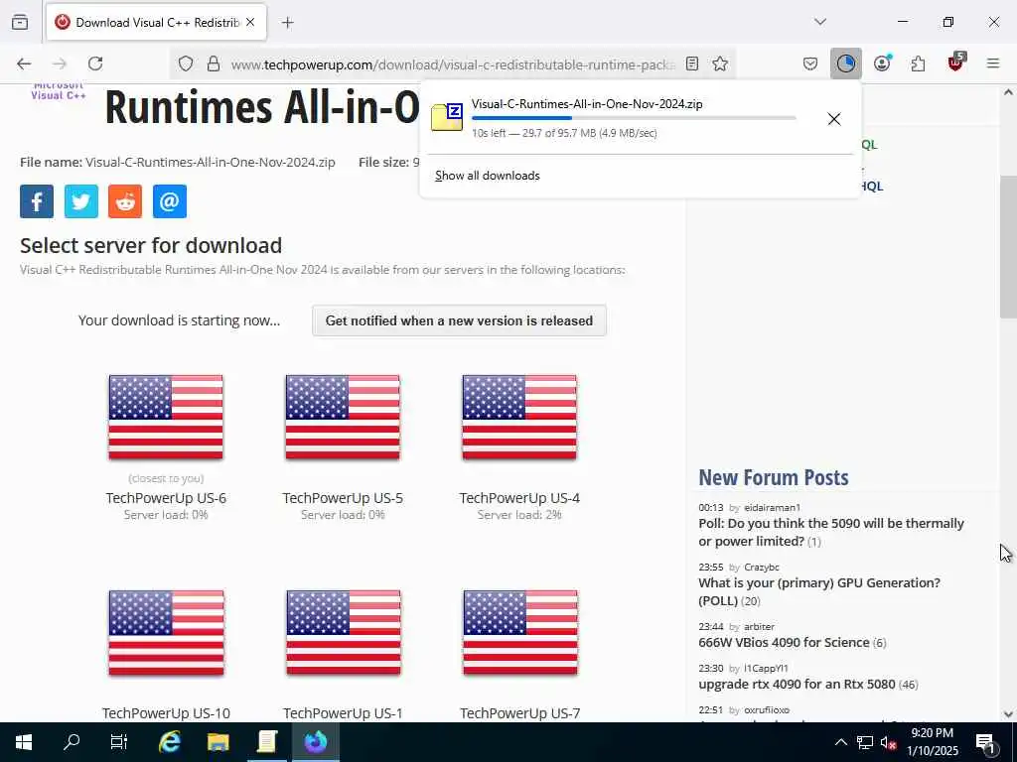Select the TechPowerUp US-4 server flag
Screen dimensions: 1017x762
point(519,418)
